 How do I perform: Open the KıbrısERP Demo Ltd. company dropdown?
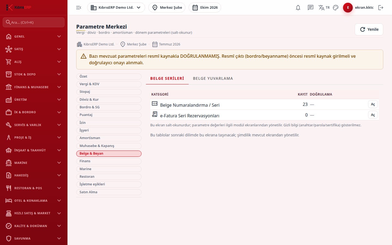coord(116,8)
